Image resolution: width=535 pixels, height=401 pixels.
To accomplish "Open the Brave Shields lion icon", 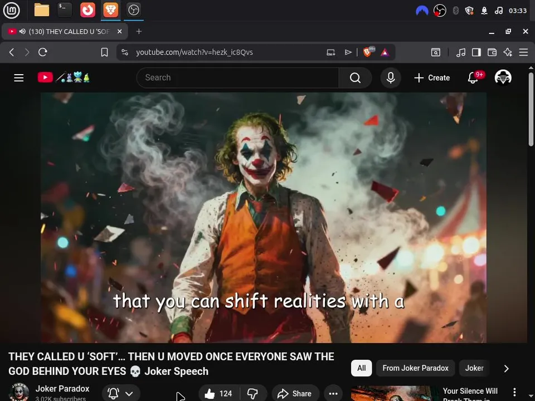I will point(368,52).
